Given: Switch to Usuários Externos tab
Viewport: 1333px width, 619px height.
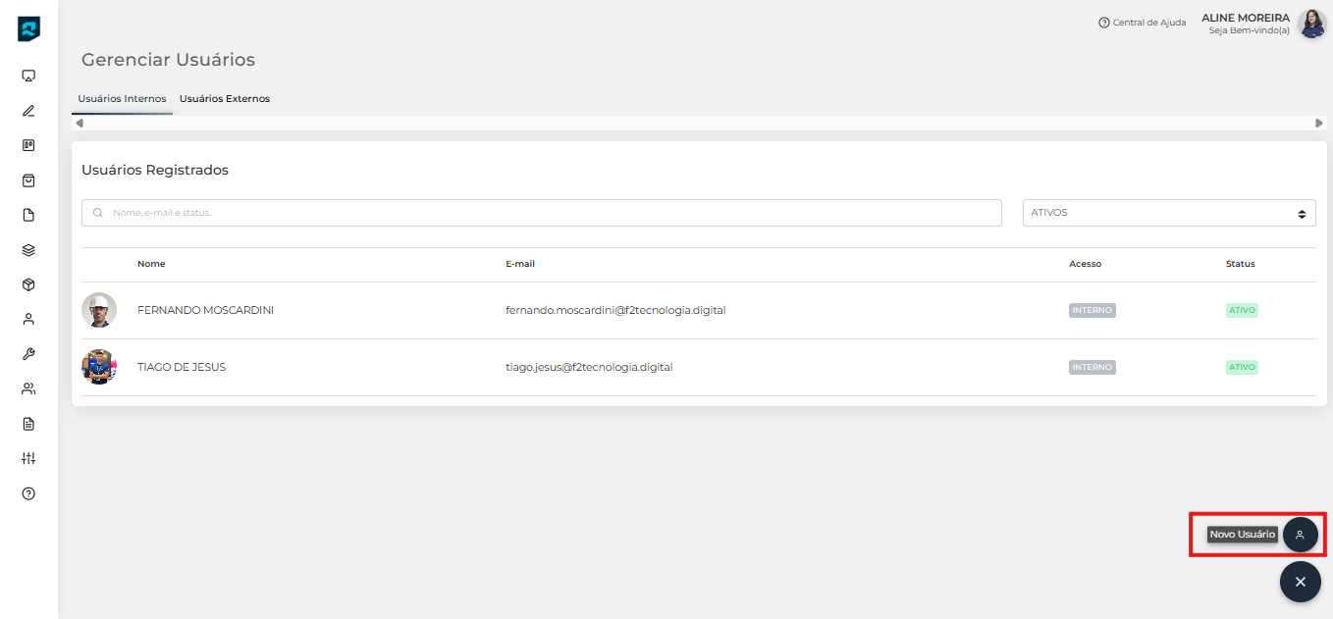Looking at the screenshot, I should coord(225,98).
